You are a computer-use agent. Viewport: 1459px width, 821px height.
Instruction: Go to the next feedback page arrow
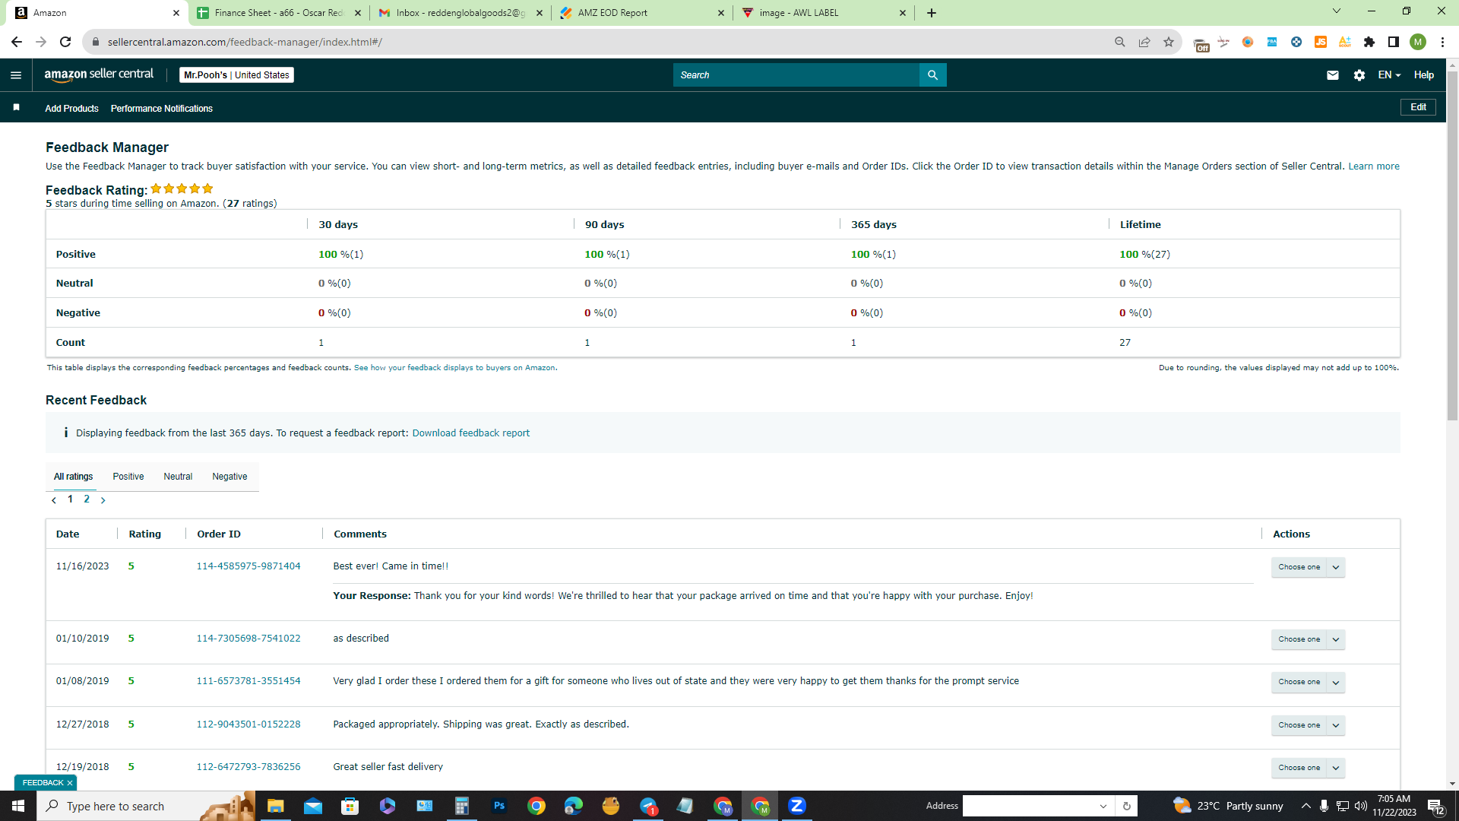click(103, 500)
